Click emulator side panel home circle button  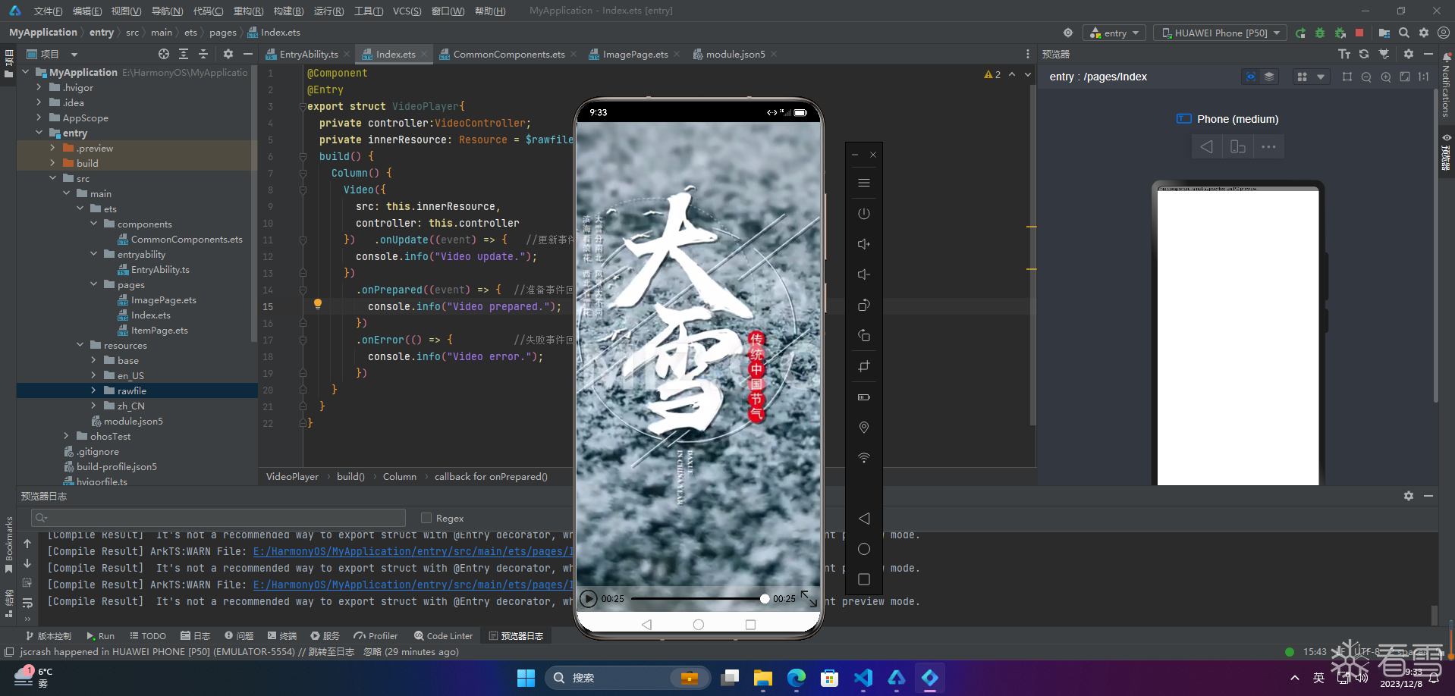864,549
